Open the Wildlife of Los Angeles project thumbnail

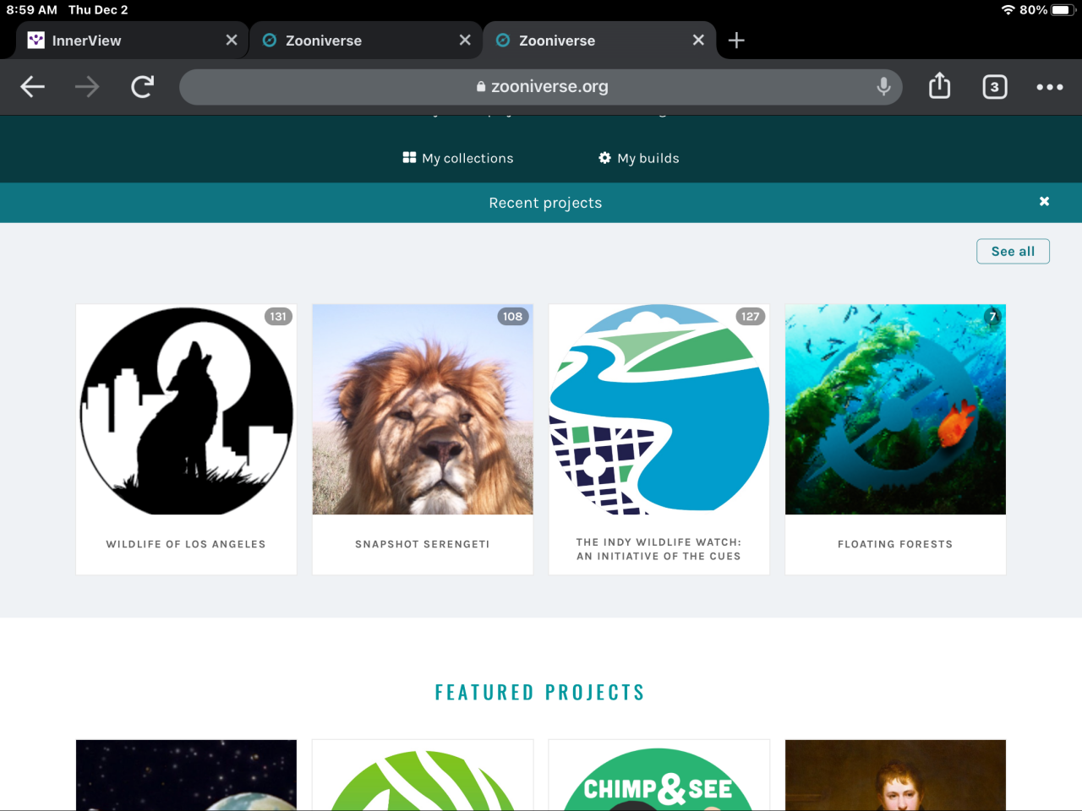[x=186, y=410]
